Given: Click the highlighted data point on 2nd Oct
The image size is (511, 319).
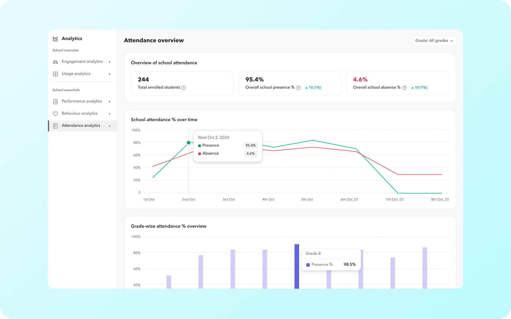Looking at the screenshot, I should (188, 143).
